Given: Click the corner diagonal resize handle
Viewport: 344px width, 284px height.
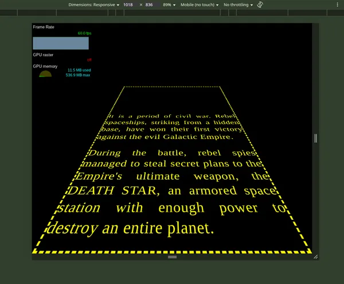Looking at the screenshot, I should pyautogui.click(x=316, y=257).
